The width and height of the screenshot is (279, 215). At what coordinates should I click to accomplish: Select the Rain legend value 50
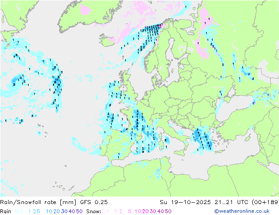click(x=79, y=211)
